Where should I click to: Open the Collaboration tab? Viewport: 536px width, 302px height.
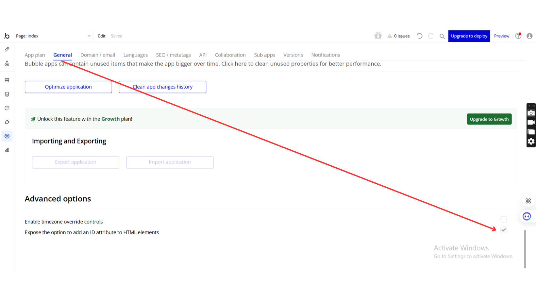click(230, 55)
